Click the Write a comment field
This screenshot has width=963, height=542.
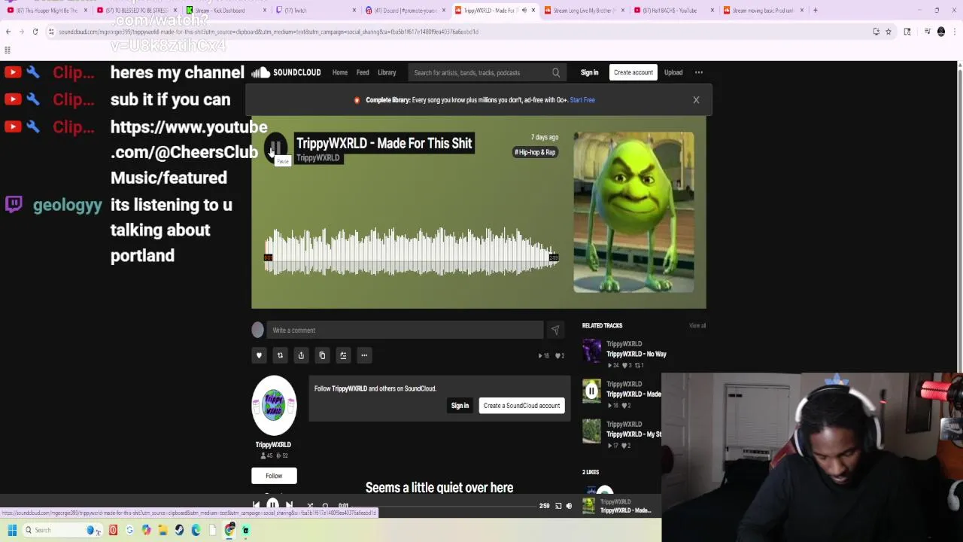tap(406, 330)
